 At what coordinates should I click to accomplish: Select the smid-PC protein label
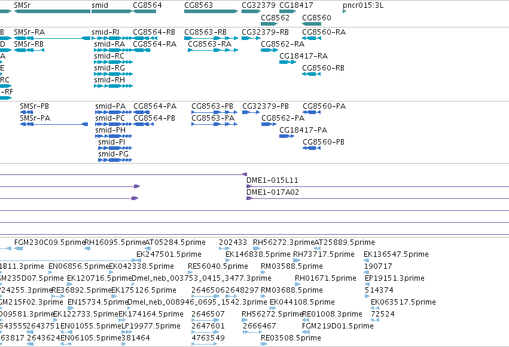coord(109,118)
